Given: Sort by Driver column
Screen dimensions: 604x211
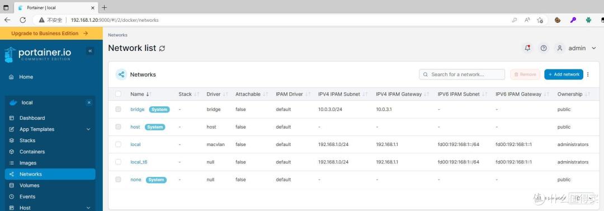Looking at the screenshot, I should tap(217, 94).
